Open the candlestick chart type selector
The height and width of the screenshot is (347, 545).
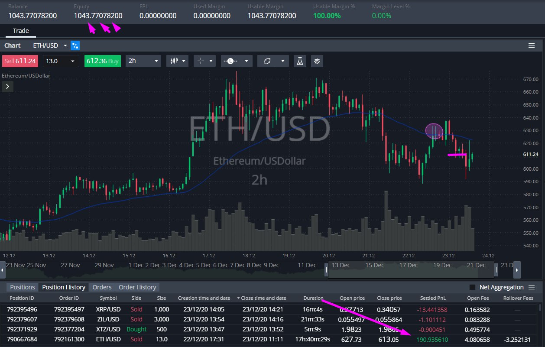(x=174, y=61)
